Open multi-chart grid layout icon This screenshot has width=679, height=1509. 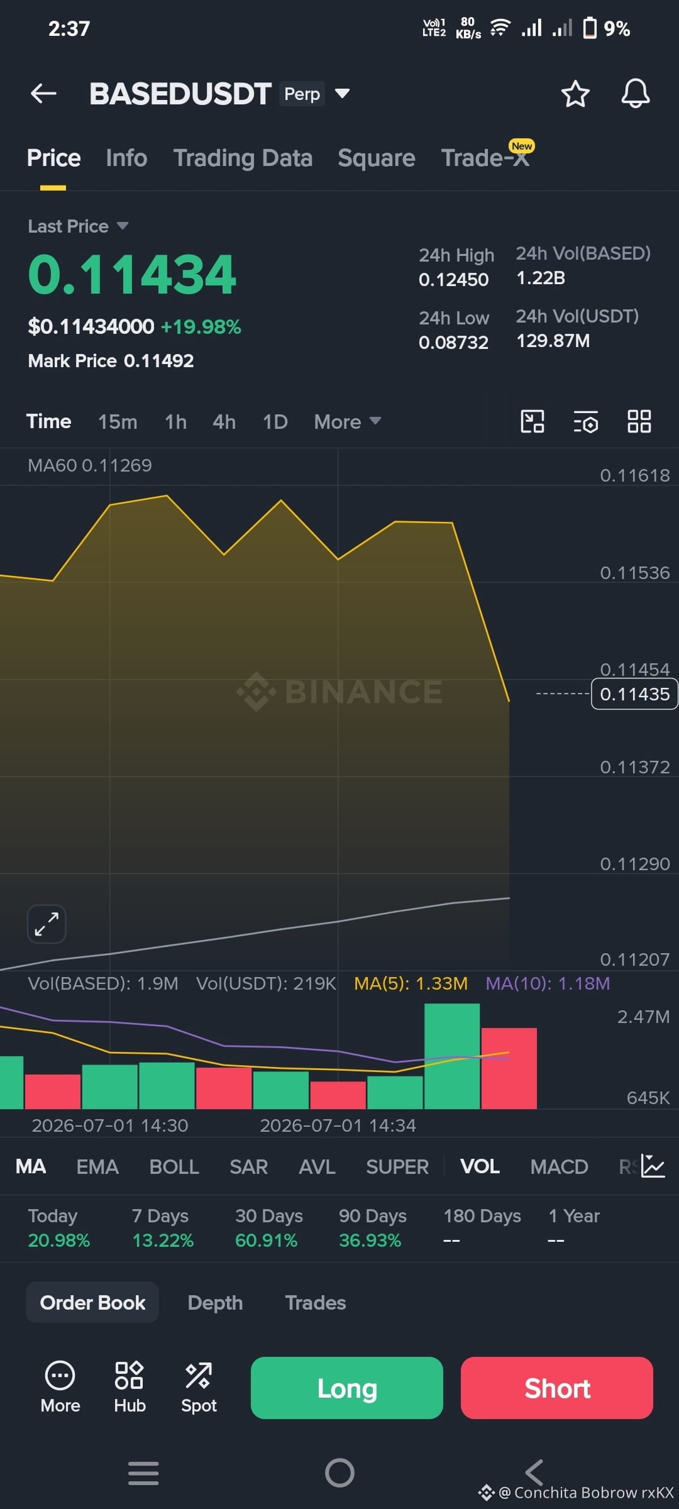pos(639,421)
